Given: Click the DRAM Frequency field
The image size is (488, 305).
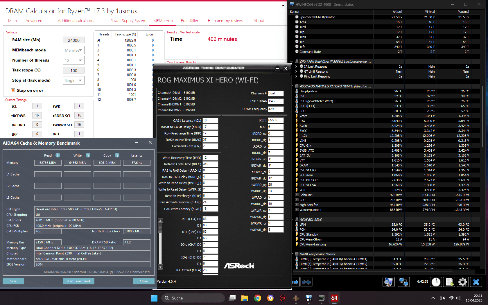Looking at the screenshot, I should click(x=276, y=109).
